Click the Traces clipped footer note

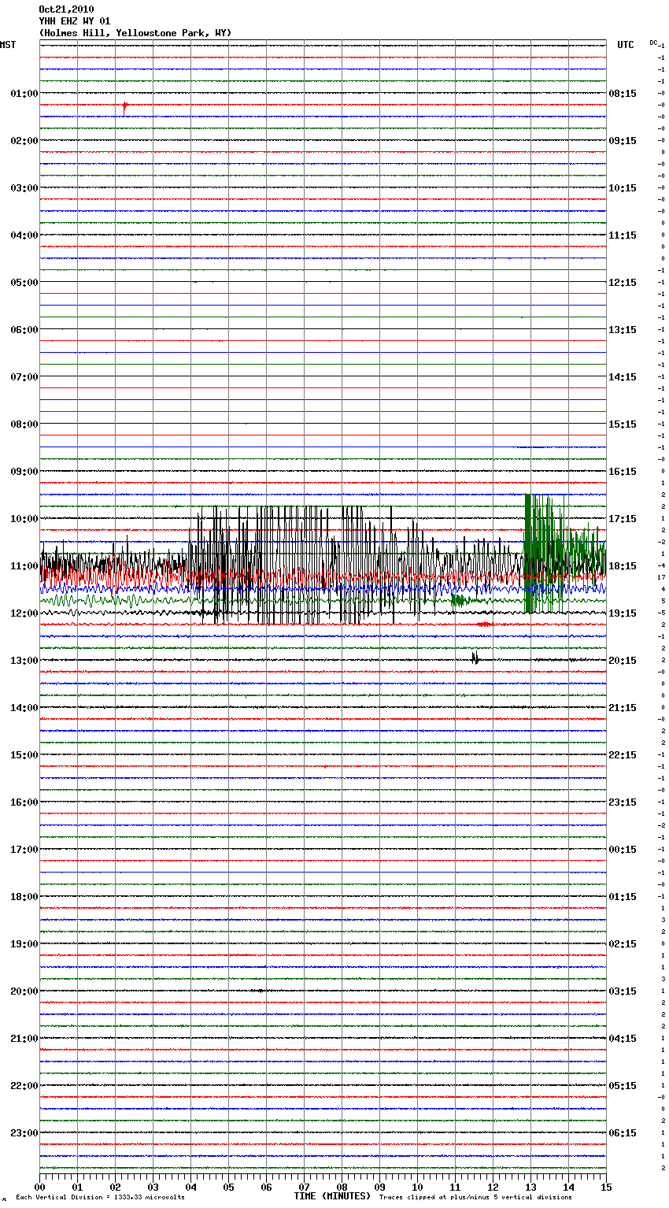point(475,1198)
